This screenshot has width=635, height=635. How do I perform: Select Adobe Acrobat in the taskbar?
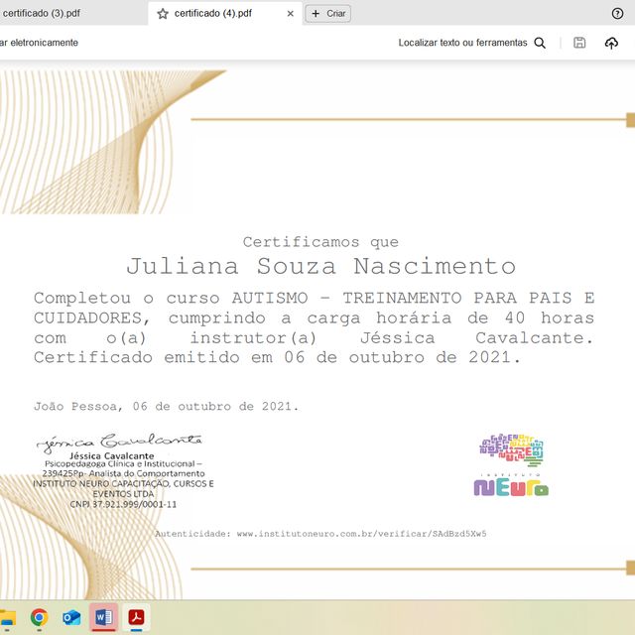136,617
